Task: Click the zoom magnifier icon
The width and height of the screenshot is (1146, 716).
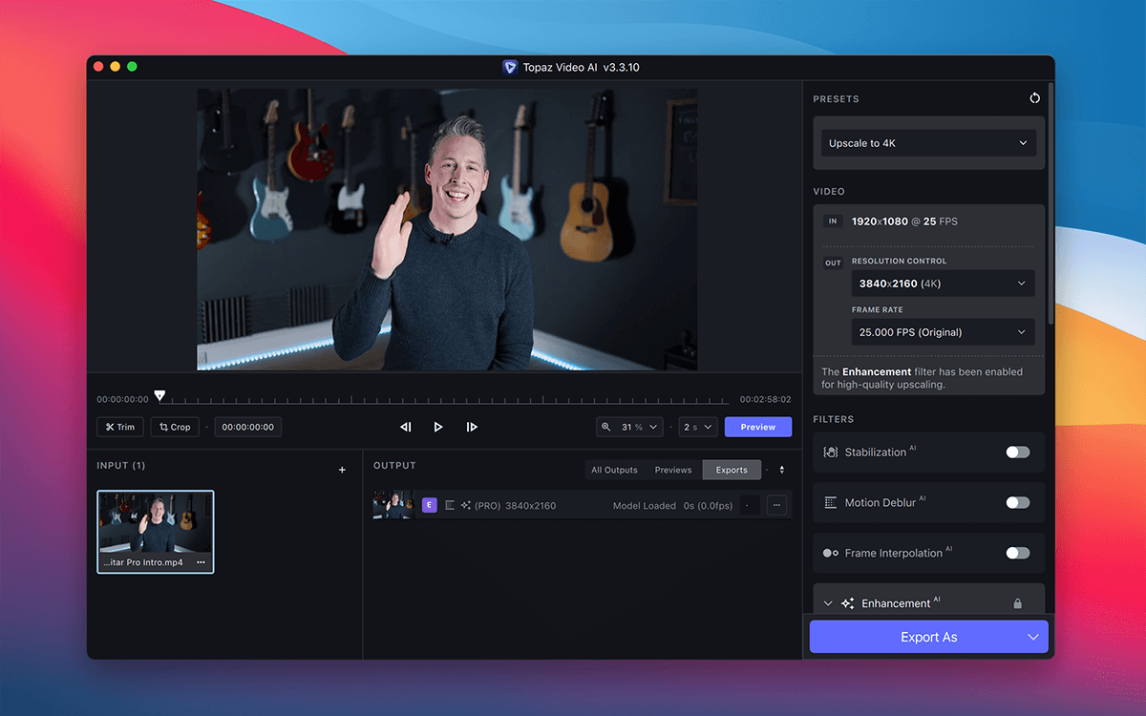Action: pos(605,427)
